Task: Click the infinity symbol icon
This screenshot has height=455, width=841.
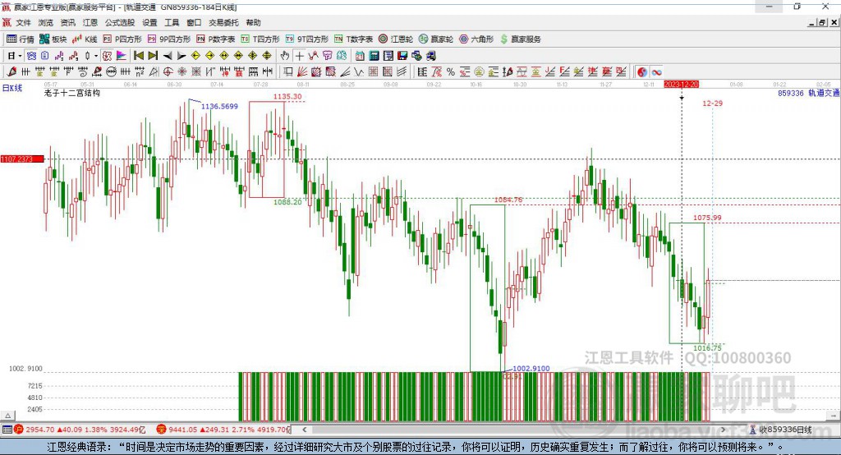Action: coord(657,72)
